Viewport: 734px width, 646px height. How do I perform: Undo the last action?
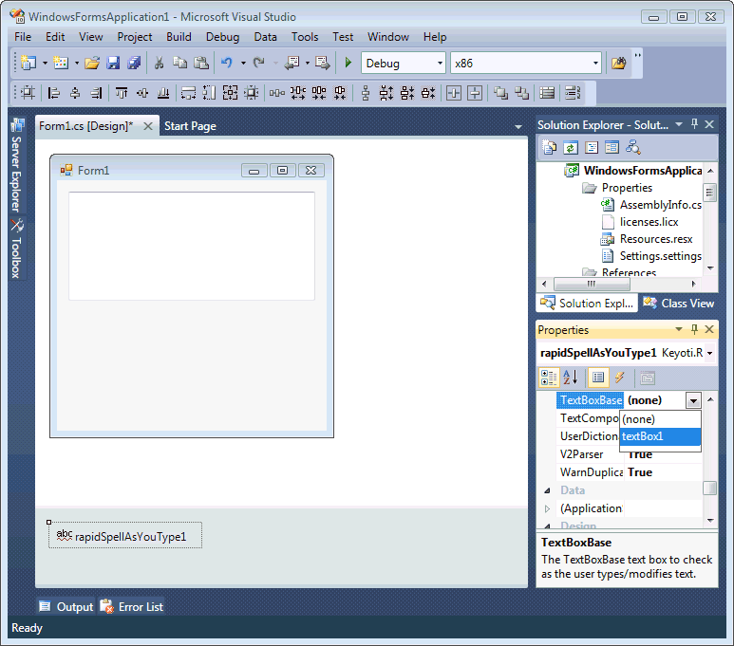(227, 63)
